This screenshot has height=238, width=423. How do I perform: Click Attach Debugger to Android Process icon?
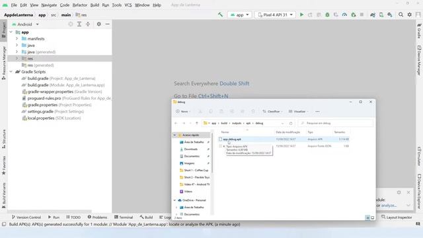pos(354,15)
